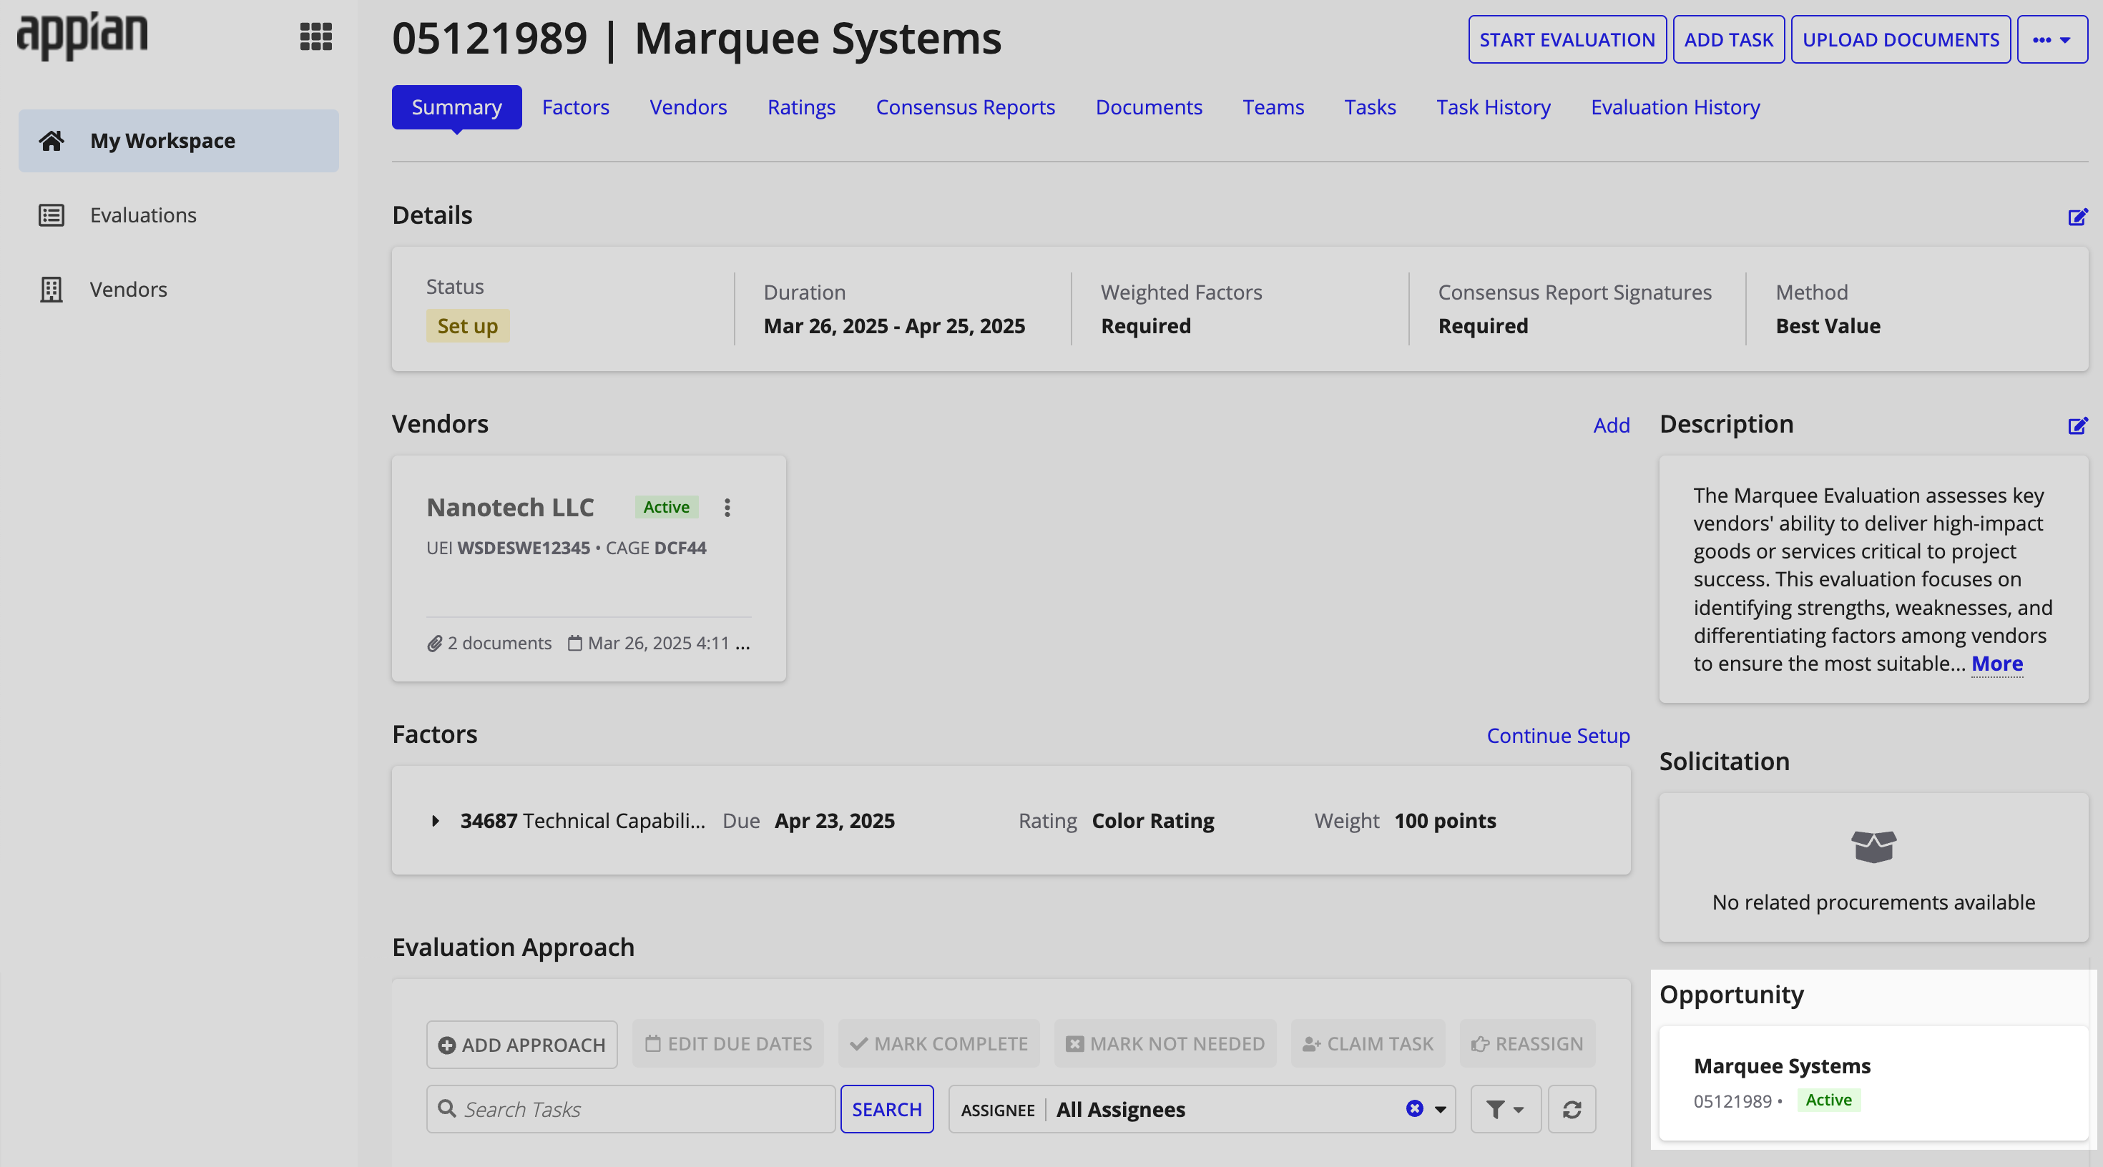This screenshot has height=1167, width=2103.
Task: Edit the Details section with pencil icon
Action: (x=2078, y=216)
